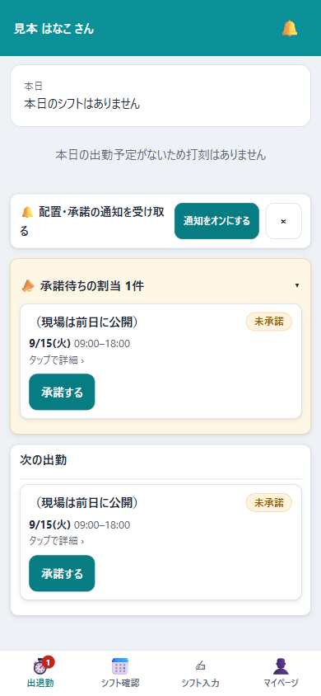Tap 未承諾 badge in pending assignment card

tap(269, 322)
